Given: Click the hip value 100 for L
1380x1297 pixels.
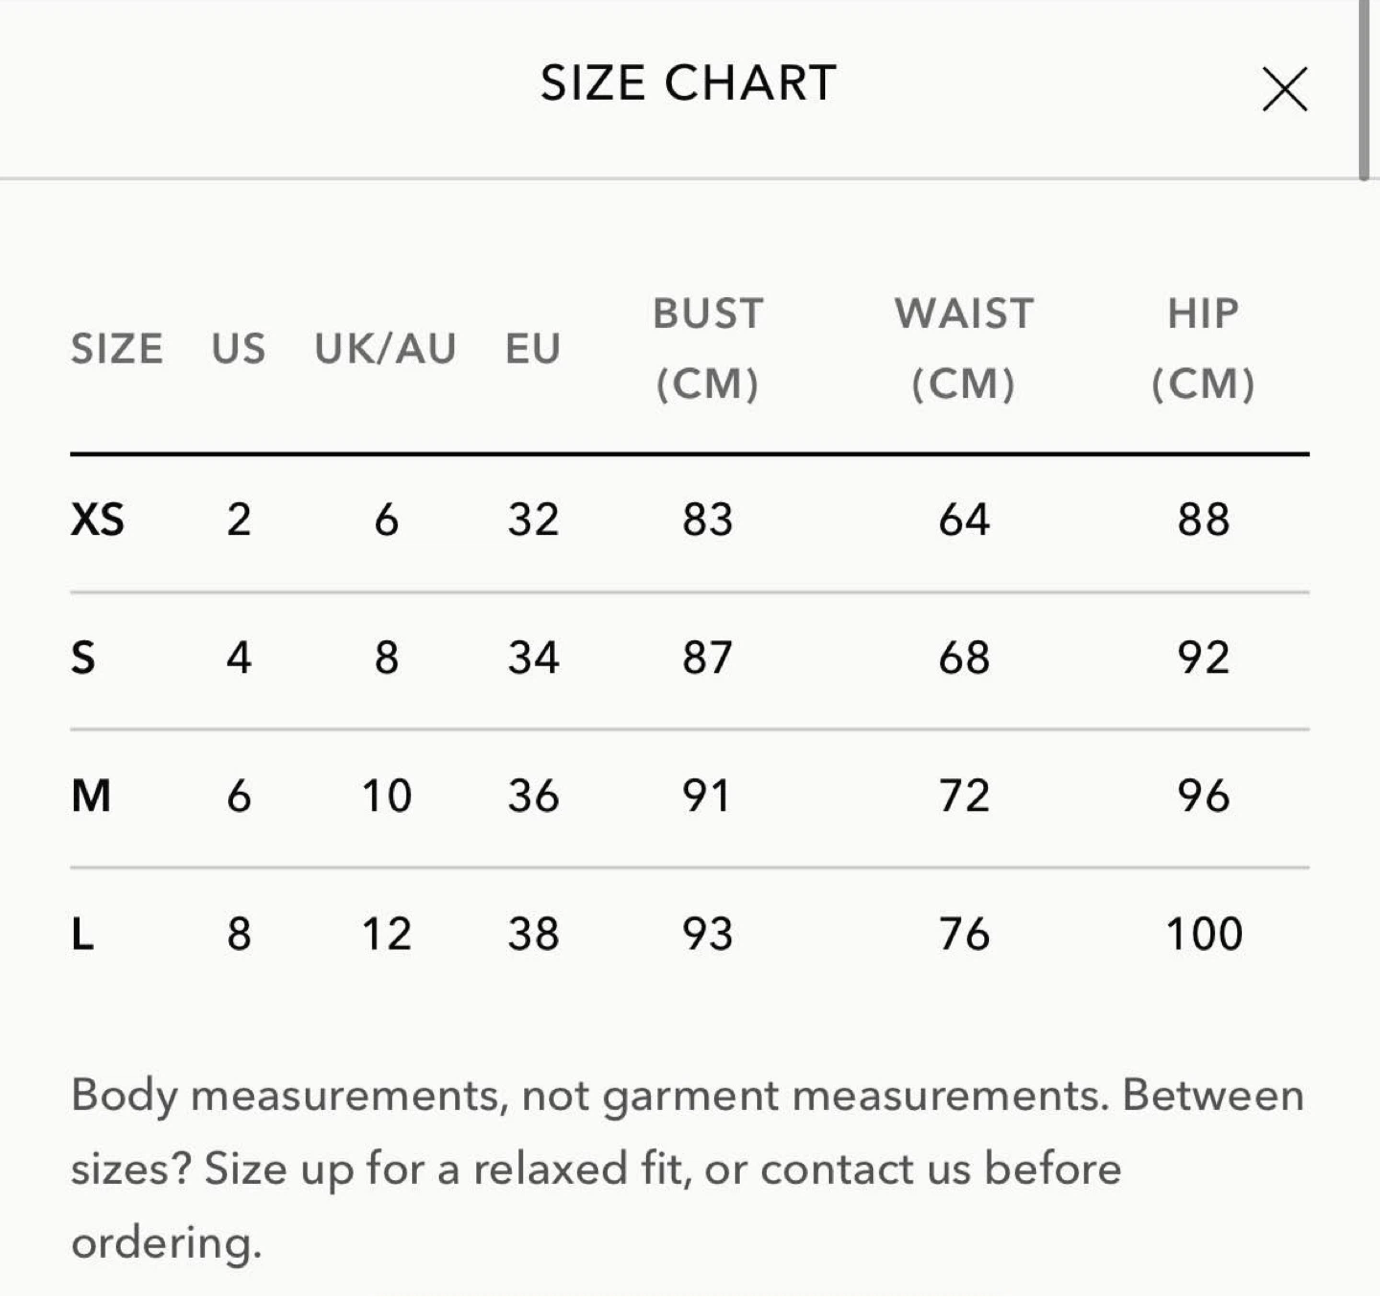Looking at the screenshot, I should (1205, 934).
